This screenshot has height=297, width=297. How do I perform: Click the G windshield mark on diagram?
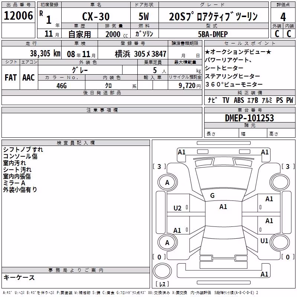[x=212, y=195]
